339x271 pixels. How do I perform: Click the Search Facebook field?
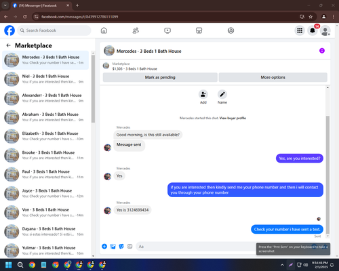(x=54, y=30)
